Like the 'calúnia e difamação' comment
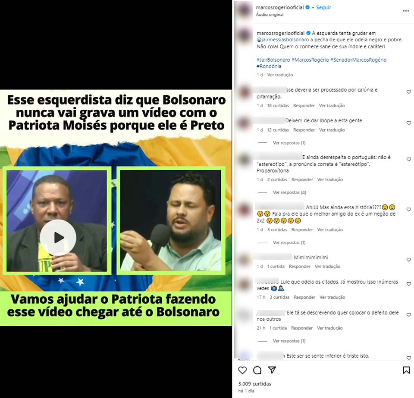 [409, 92]
